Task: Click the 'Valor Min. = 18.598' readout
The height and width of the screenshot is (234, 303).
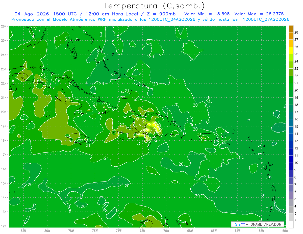Action: coord(207,14)
